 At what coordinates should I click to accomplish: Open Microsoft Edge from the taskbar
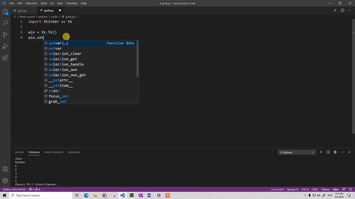point(87,195)
